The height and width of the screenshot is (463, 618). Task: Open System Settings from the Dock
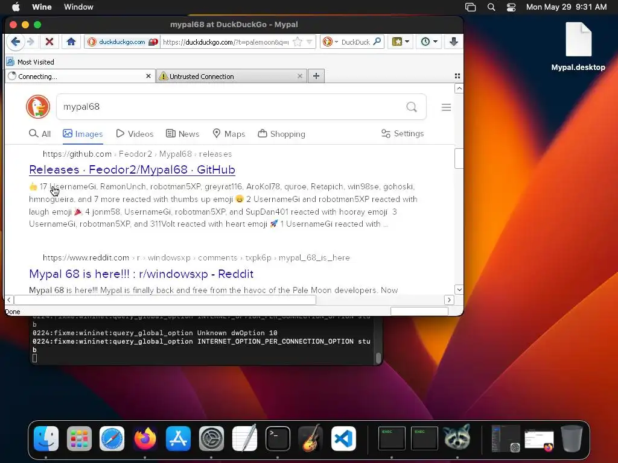click(x=211, y=439)
